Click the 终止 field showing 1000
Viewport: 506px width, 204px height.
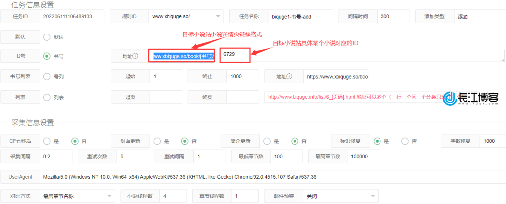[x=242, y=77]
